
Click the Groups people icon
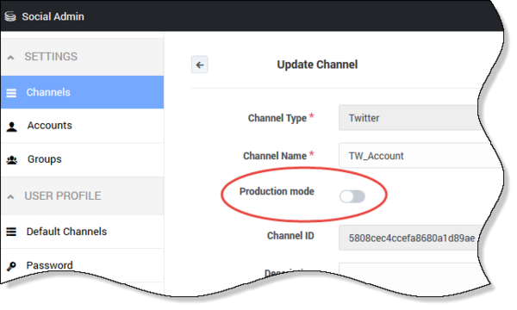coord(12,160)
